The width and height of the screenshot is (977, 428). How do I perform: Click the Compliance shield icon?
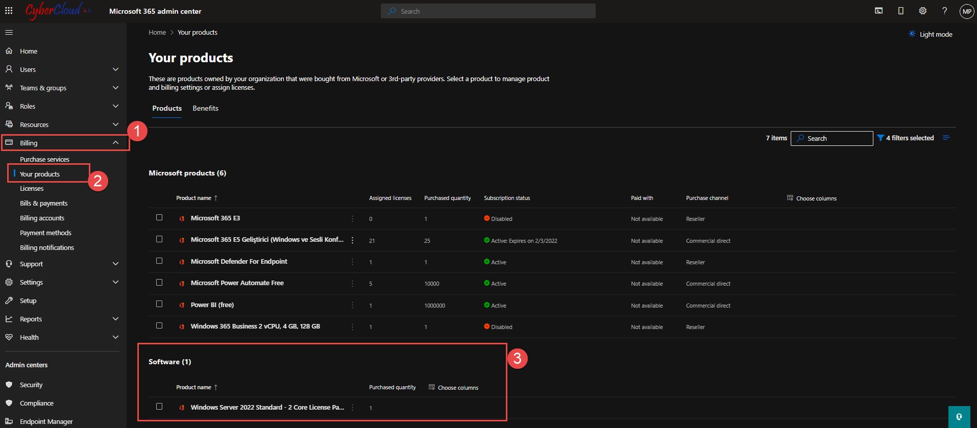(9, 403)
